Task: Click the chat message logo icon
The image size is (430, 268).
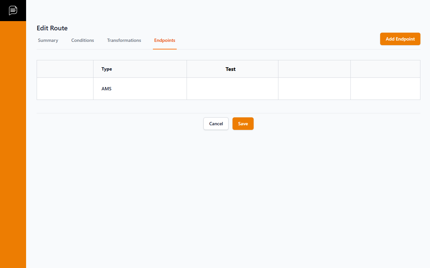Action: [13, 10]
